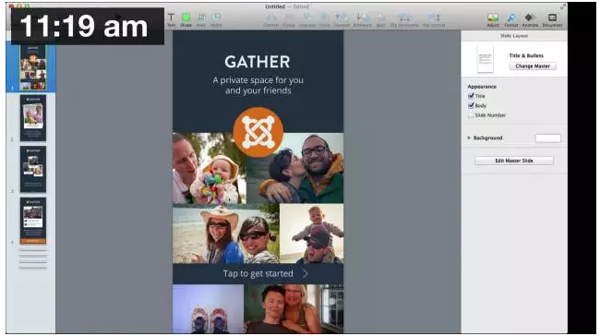
Task: Open the Animate inspector
Action: point(530,19)
